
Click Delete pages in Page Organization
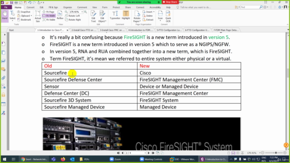point(148,16)
